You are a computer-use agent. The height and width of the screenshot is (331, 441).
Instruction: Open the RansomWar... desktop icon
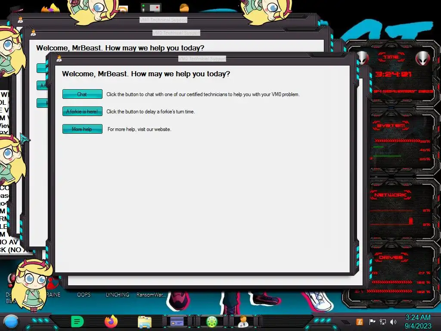click(151, 295)
